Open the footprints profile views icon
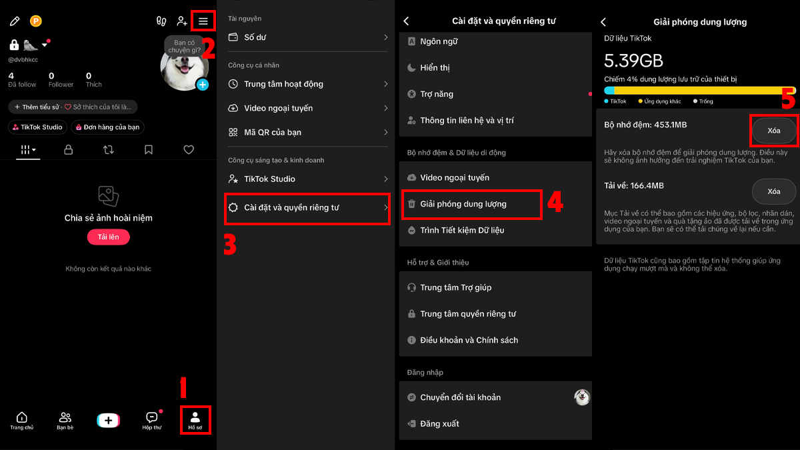Viewport: 800px width, 450px height. coord(161,21)
